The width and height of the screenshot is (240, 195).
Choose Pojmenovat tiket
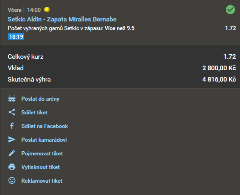click(x=42, y=154)
